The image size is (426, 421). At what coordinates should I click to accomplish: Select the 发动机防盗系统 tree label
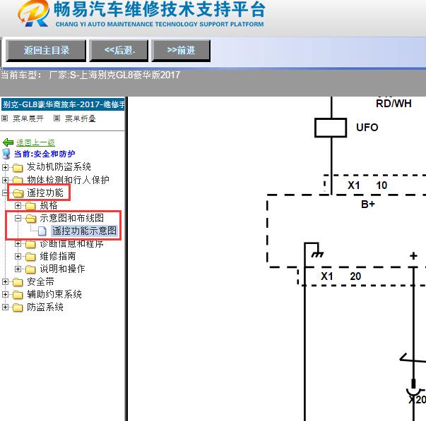[x=59, y=167]
